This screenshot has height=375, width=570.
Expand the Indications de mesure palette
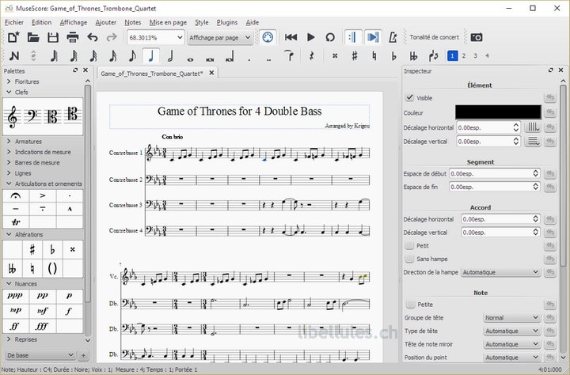9,152
